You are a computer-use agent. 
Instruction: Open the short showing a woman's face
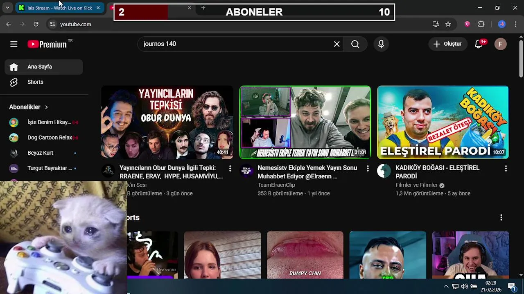coord(222,255)
